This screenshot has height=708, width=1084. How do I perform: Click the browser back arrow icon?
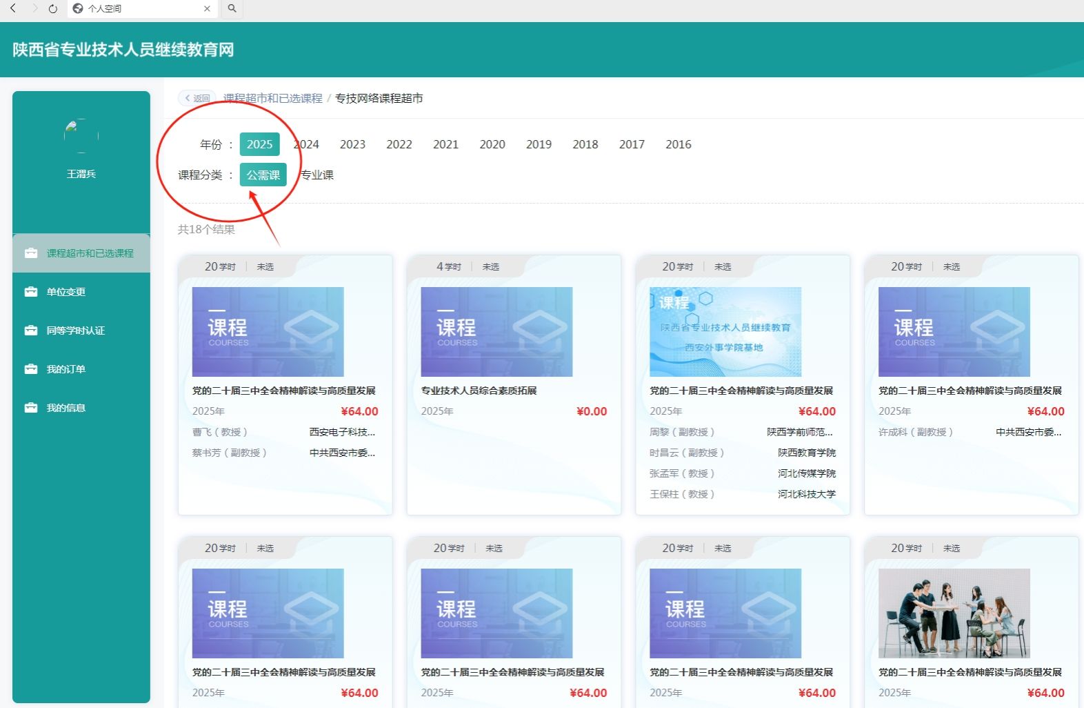point(13,8)
